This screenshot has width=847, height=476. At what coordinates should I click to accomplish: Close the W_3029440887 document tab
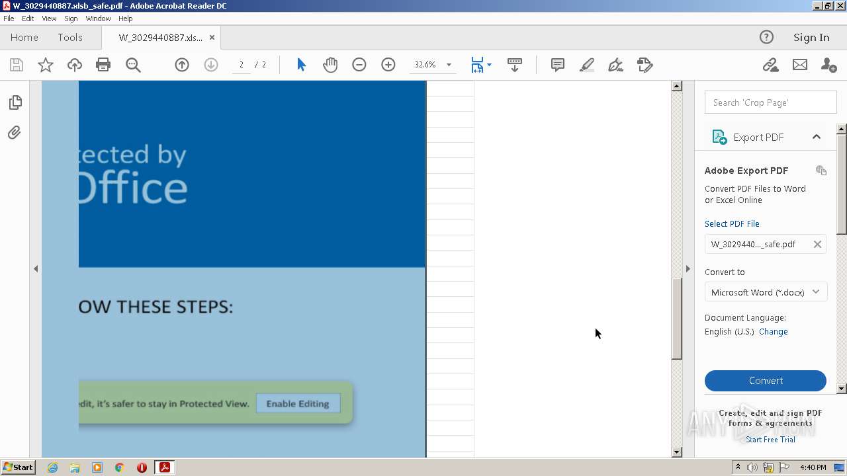[212, 37]
